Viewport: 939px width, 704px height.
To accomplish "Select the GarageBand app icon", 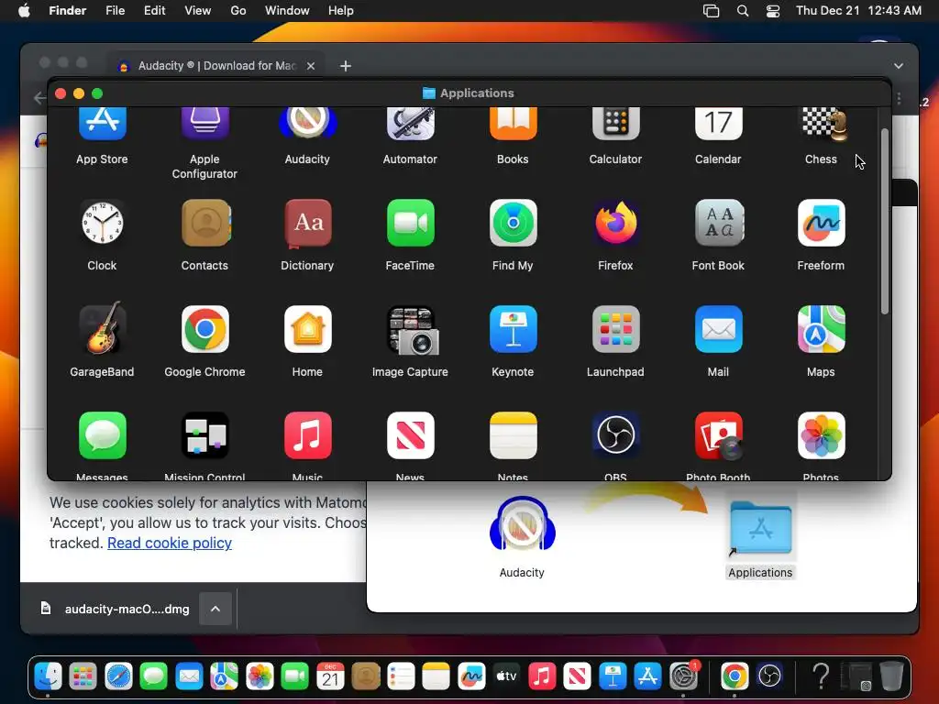I will 103,329.
